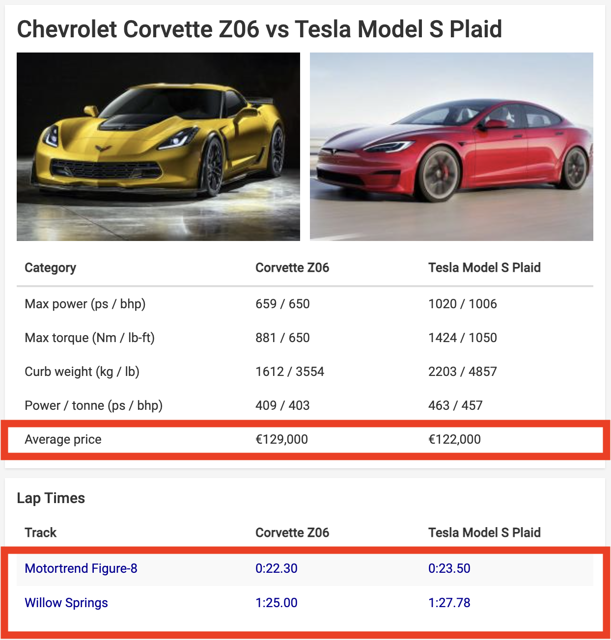Click the Average price row label
611x640 pixels.
(63, 439)
